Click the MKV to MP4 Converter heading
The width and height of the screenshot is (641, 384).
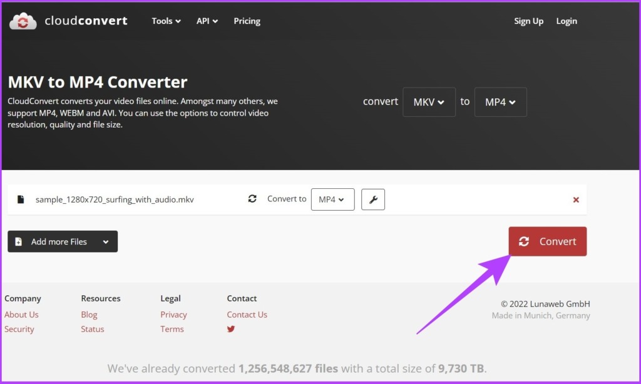point(98,82)
